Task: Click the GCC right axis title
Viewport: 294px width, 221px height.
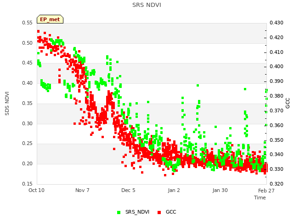Action: point(288,103)
